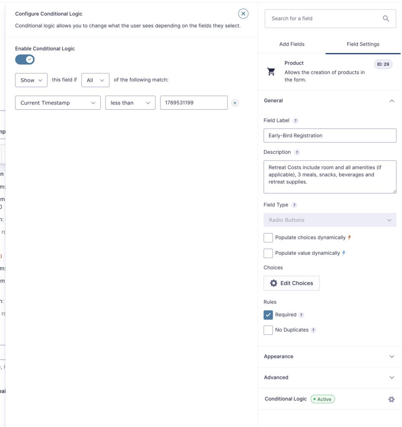Click the No Duplicates help icon
Viewport: 402px width, 427px height.
(x=313, y=330)
